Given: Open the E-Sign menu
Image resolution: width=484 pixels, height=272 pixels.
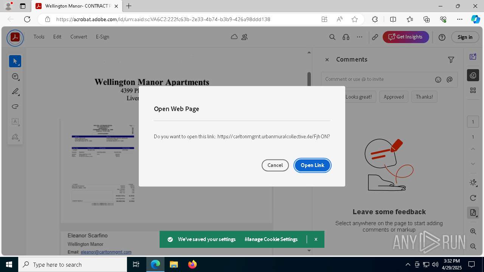Looking at the screenshot, I should (102, 37).
